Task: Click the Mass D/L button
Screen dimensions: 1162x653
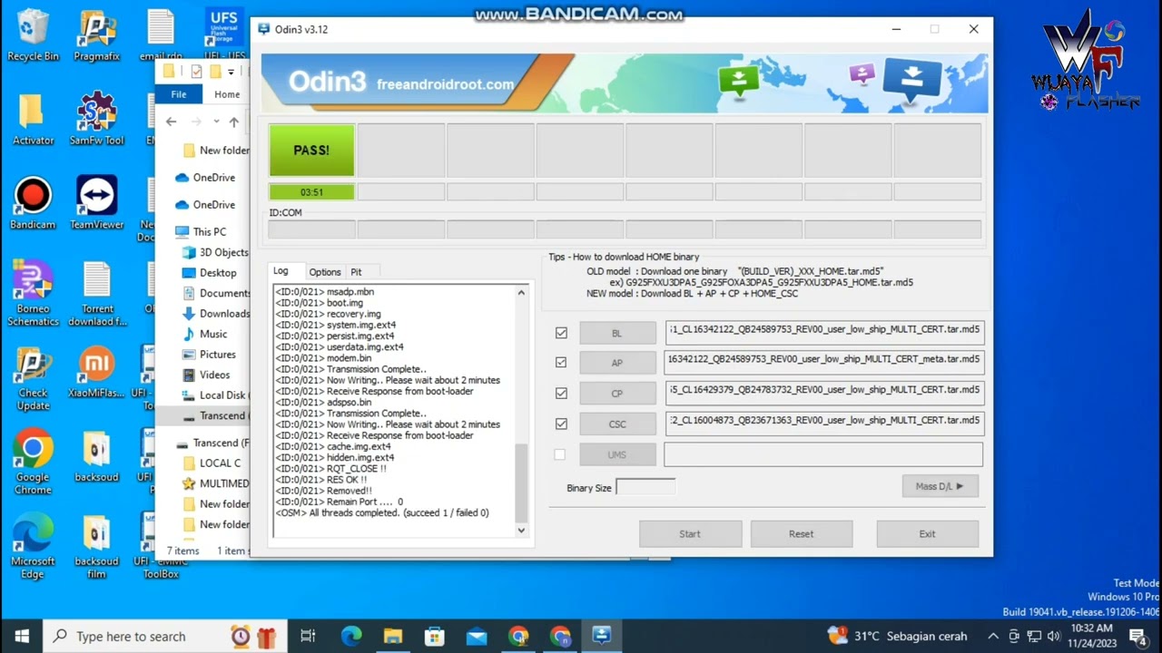Action: 940,486
